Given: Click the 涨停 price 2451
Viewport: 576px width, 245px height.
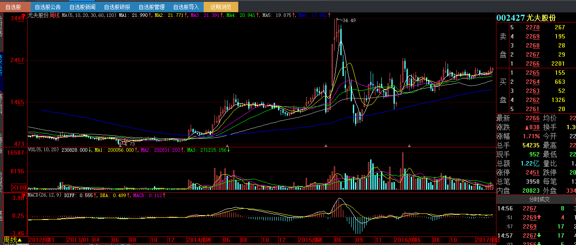Looking at the screenshot, I should 532,172.
